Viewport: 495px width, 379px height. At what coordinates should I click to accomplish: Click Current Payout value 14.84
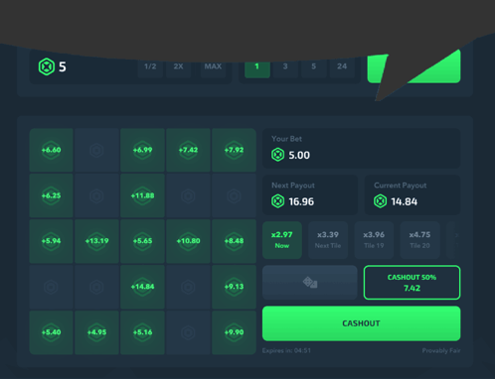point(404,201)
